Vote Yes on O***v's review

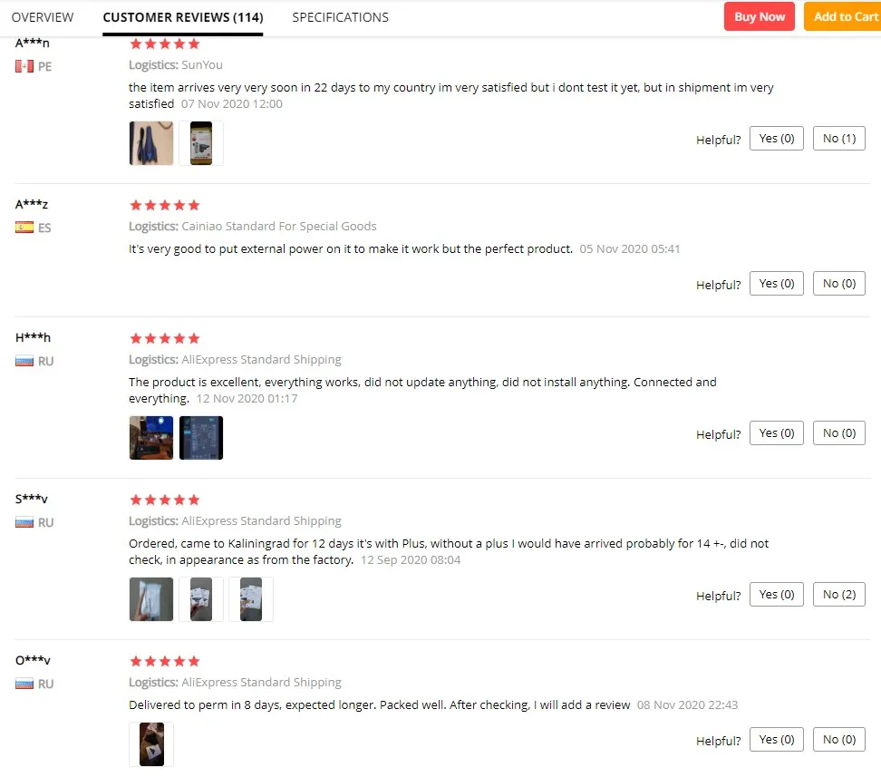(777, 740)
